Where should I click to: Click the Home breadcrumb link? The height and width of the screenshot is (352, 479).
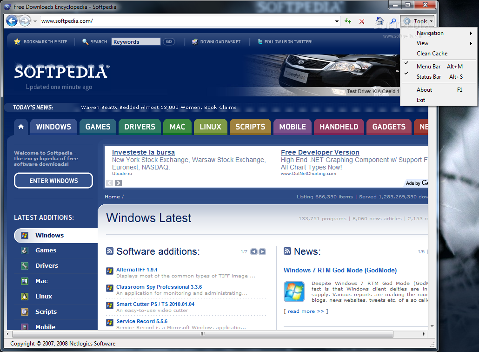[112, 196]
